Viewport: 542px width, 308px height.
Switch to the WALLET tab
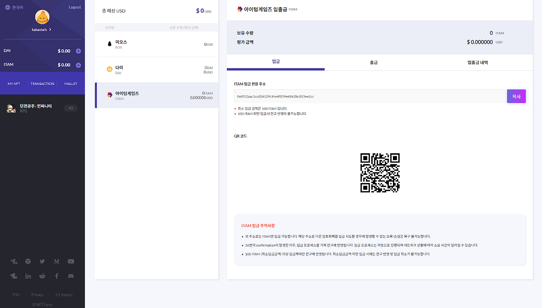pos(71,84)
